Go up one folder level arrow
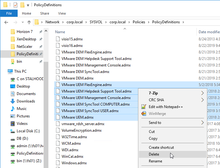This screenshot has height=168, width=220. [x=29, y=22]
